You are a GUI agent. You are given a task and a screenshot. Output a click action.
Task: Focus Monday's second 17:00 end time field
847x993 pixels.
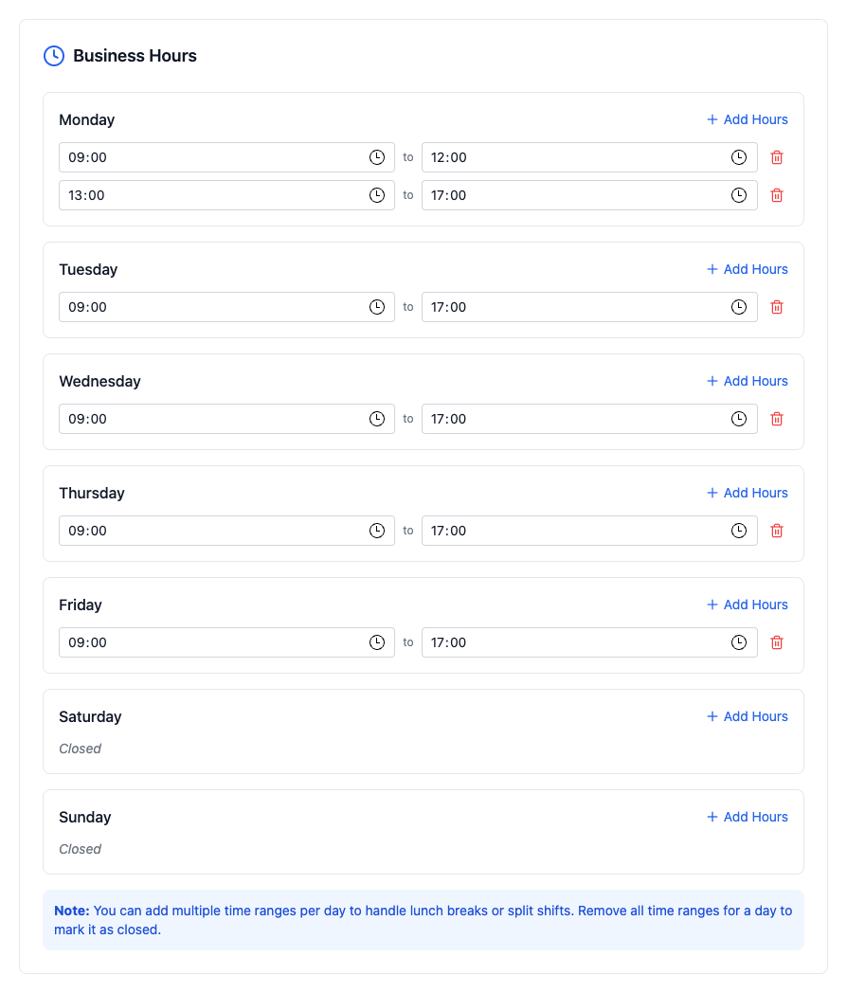coord(589,195)
